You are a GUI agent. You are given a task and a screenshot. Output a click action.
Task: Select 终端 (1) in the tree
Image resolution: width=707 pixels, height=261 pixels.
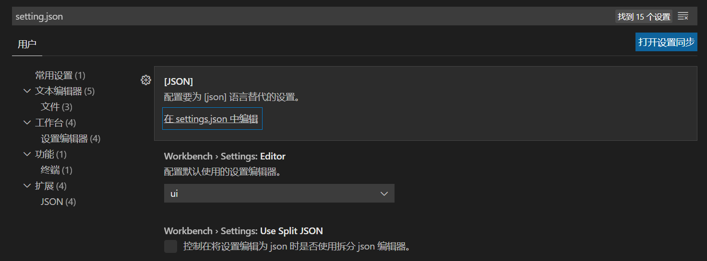click(57, 170)
